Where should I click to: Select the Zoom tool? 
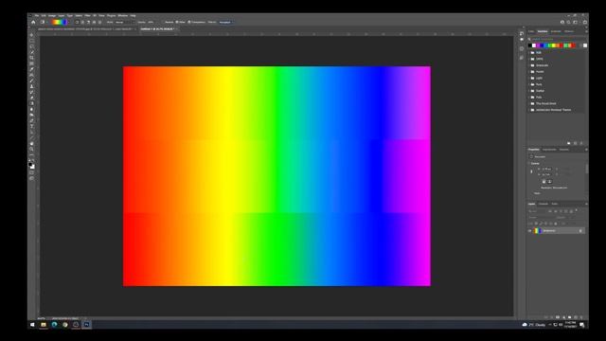click(31, 150)
